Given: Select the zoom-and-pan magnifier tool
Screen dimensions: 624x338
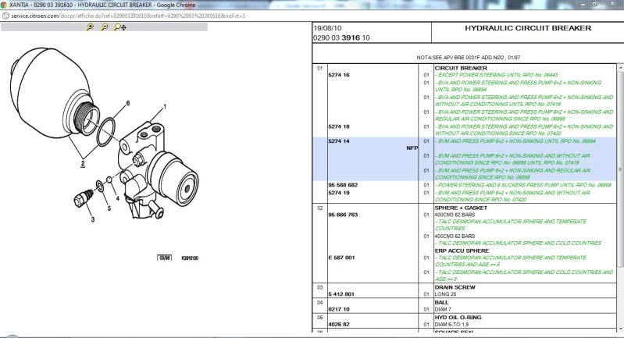Looking at the screenshot, I should [119, 27].
